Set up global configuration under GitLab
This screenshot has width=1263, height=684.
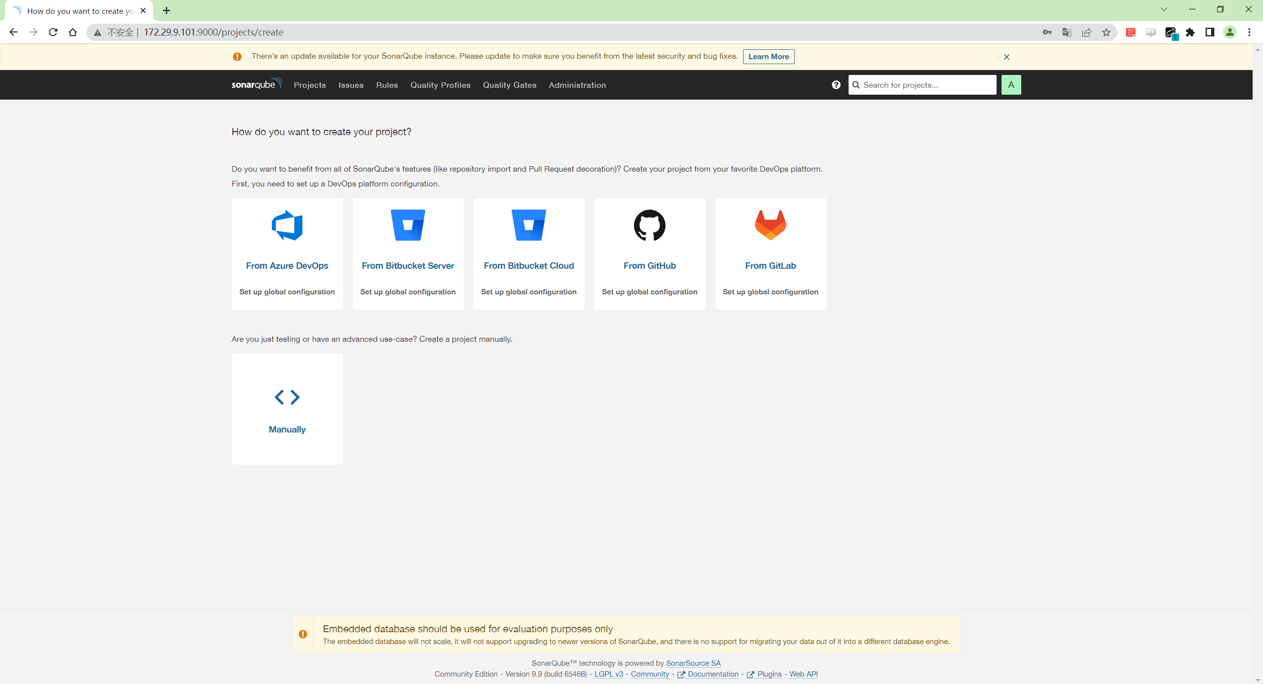point(771,291)
